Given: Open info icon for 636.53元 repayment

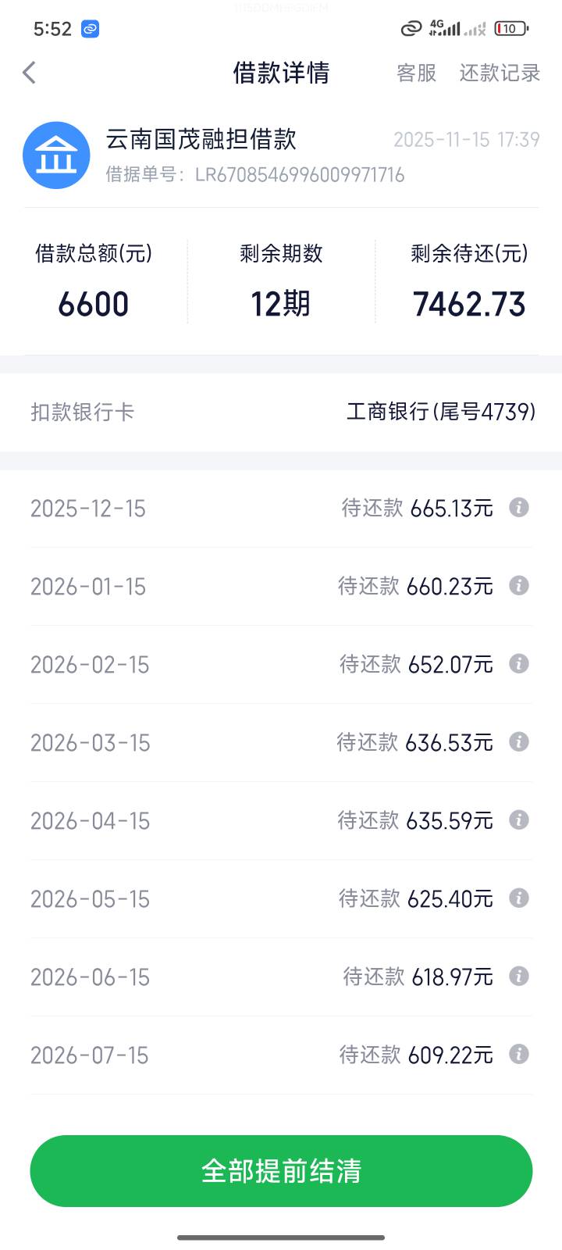Looking at the screenshot, I should pyautogui.click(x=519, y=742).
